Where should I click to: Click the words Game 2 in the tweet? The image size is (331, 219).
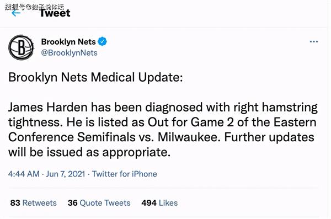point(212,122)
